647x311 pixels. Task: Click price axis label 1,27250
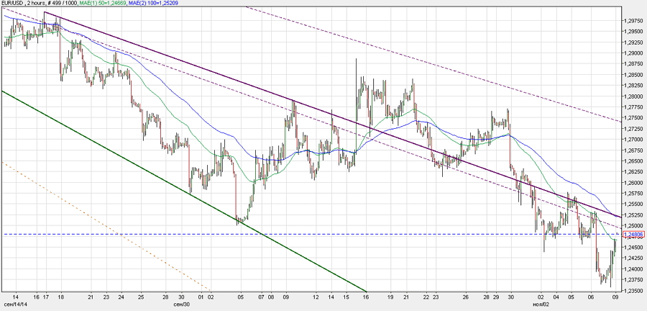(x=635, y=129)
